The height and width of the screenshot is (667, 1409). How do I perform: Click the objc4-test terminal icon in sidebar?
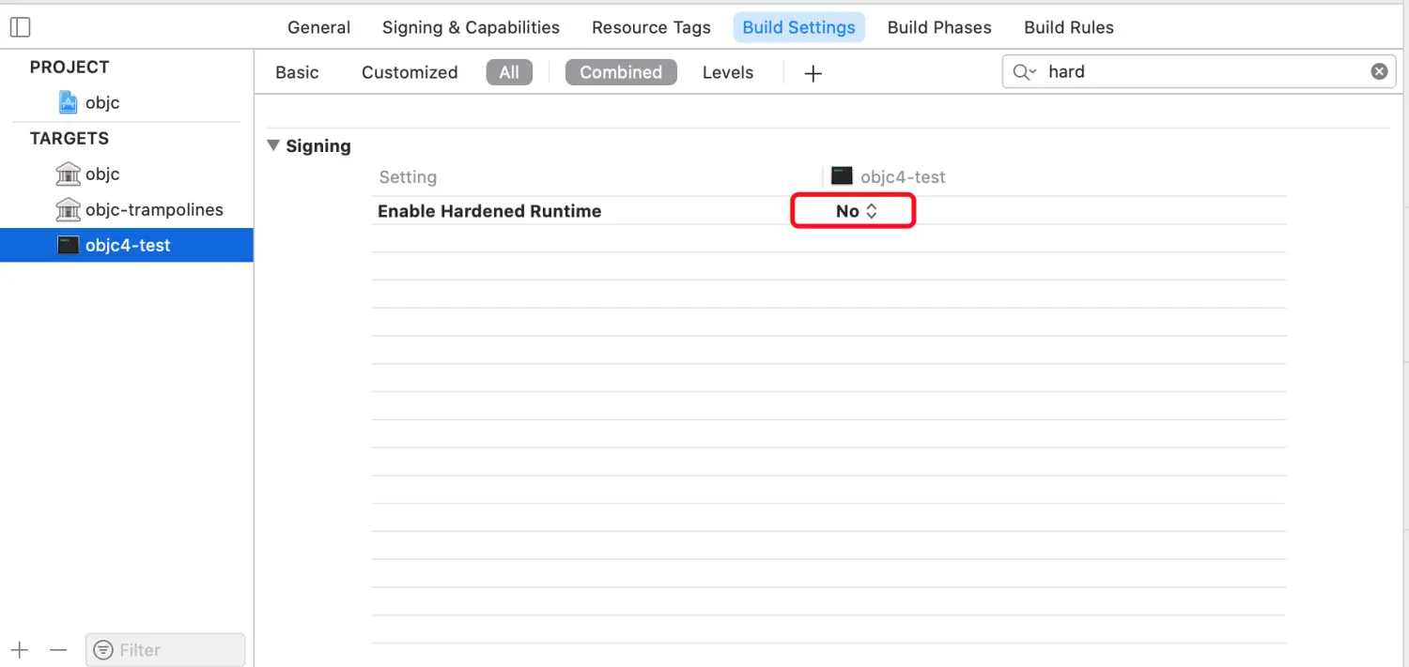pos(68,245)
